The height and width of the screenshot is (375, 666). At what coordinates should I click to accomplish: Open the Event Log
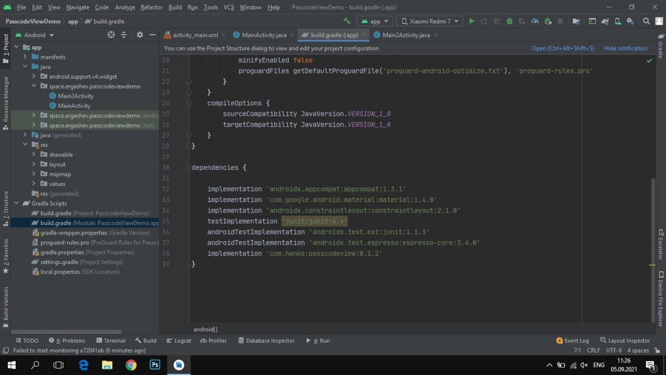573,341
